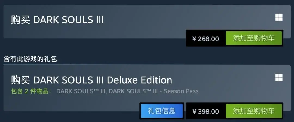Click the ¥ 268.00 price tag
294x122 pixels.
(206, 39)
